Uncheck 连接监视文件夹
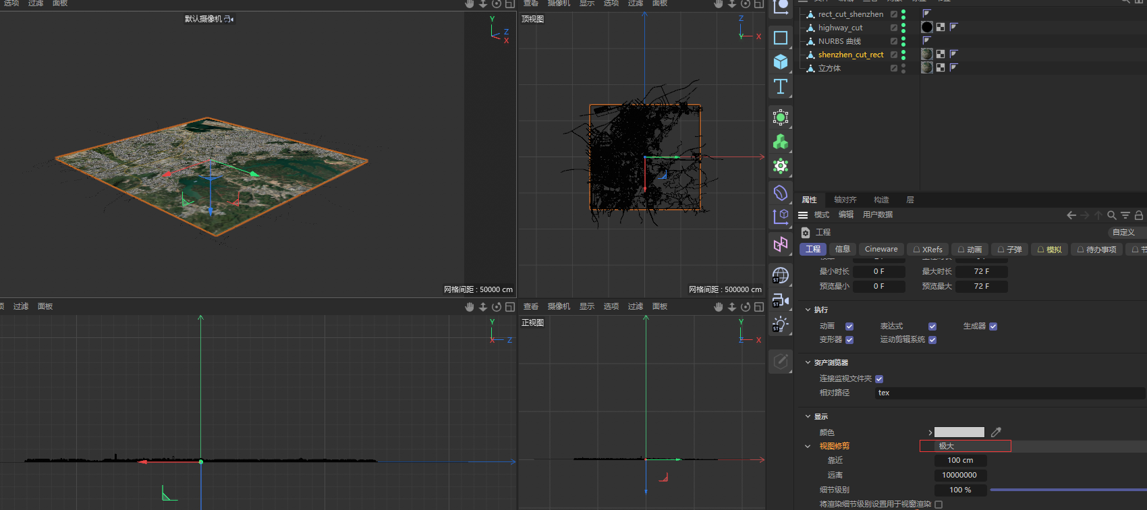Screen dimensions: 1147x510 click(x=879, y=379)
